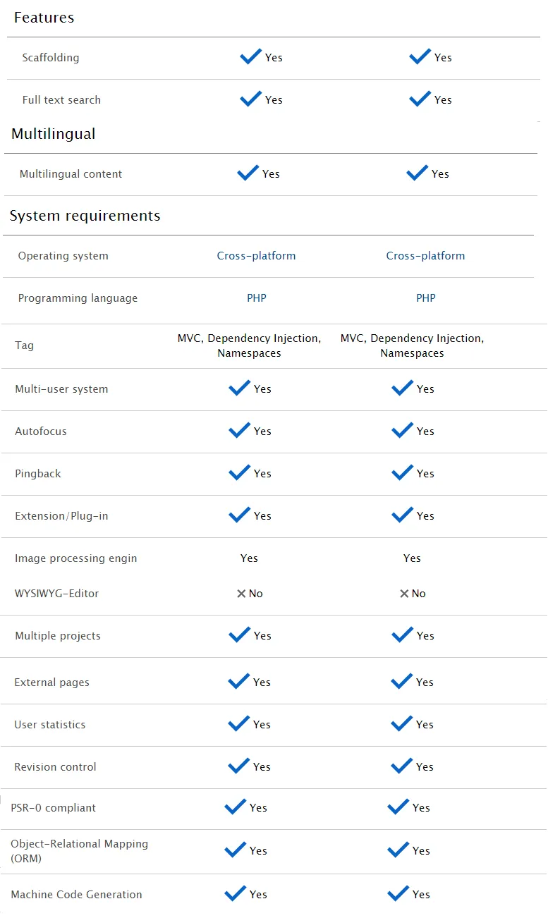The image size is (548, 918).
Task: Select the User statistics label
Action: pyautogui.click(x=49, y=725)
